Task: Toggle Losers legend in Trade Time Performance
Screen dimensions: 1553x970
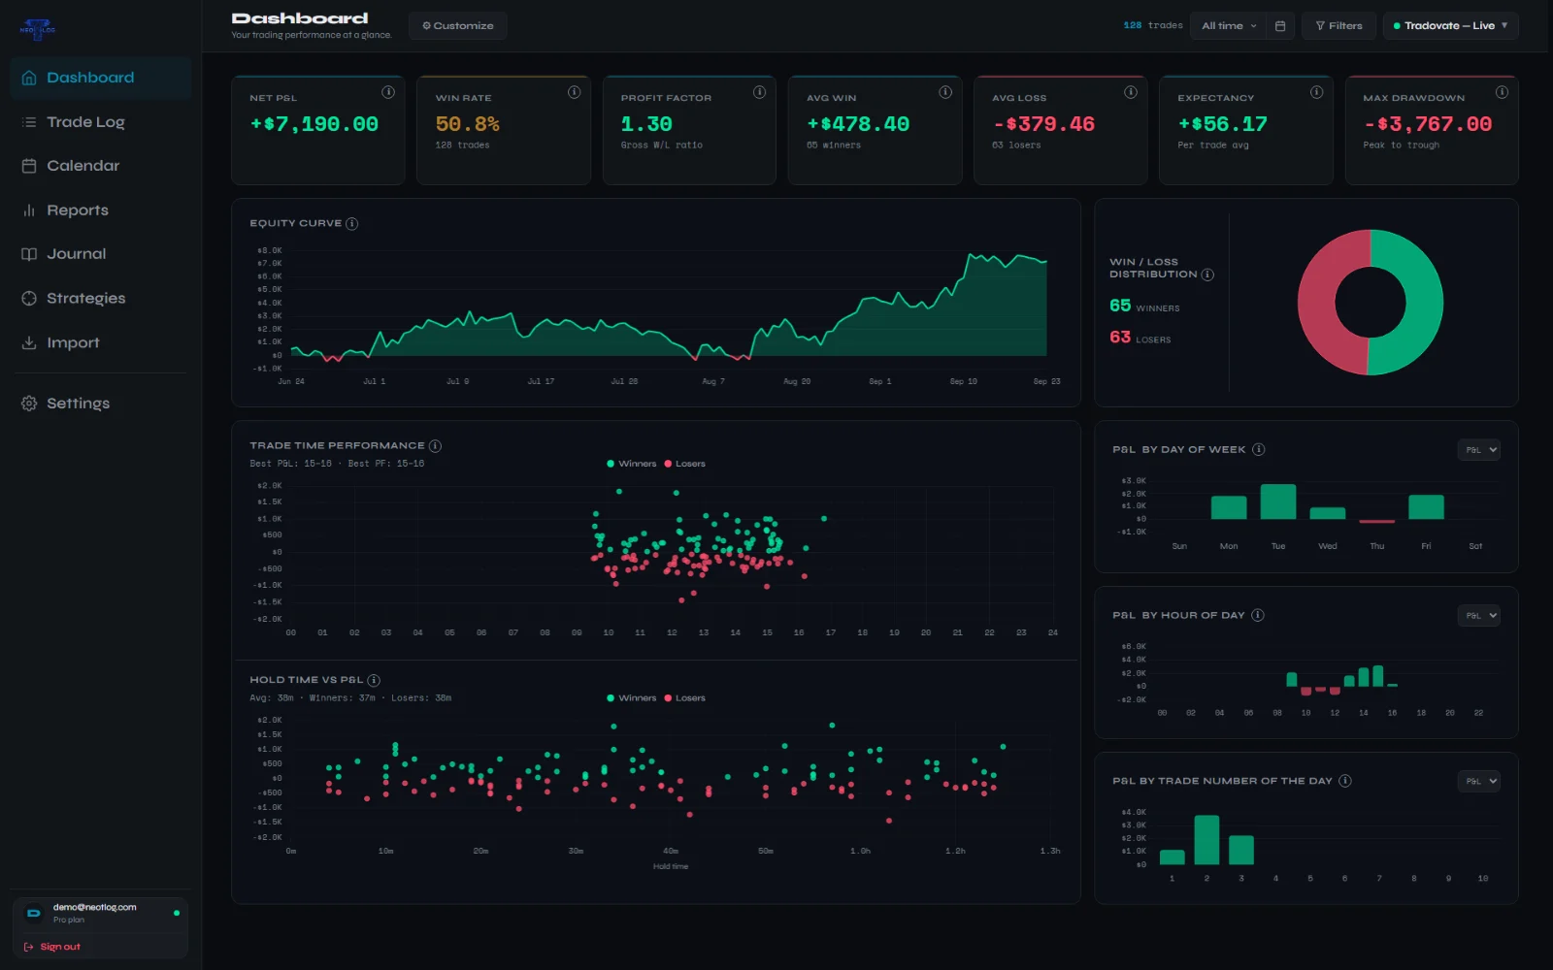Action: point(684,464)
